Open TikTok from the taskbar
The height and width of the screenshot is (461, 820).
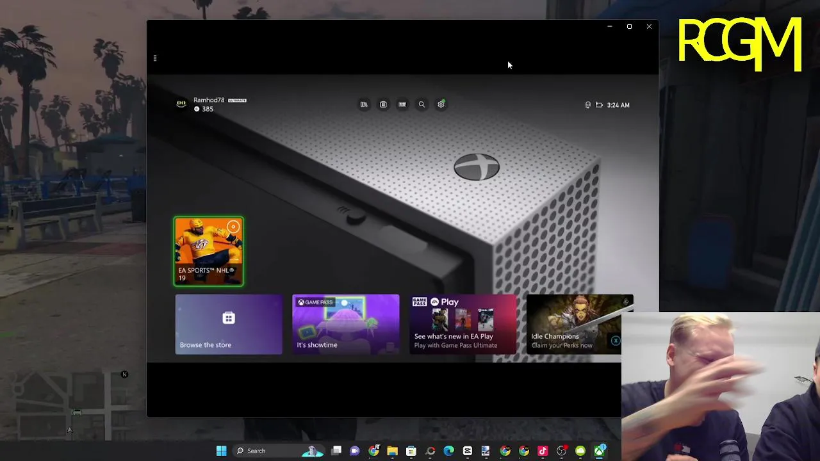coord(543,451)
